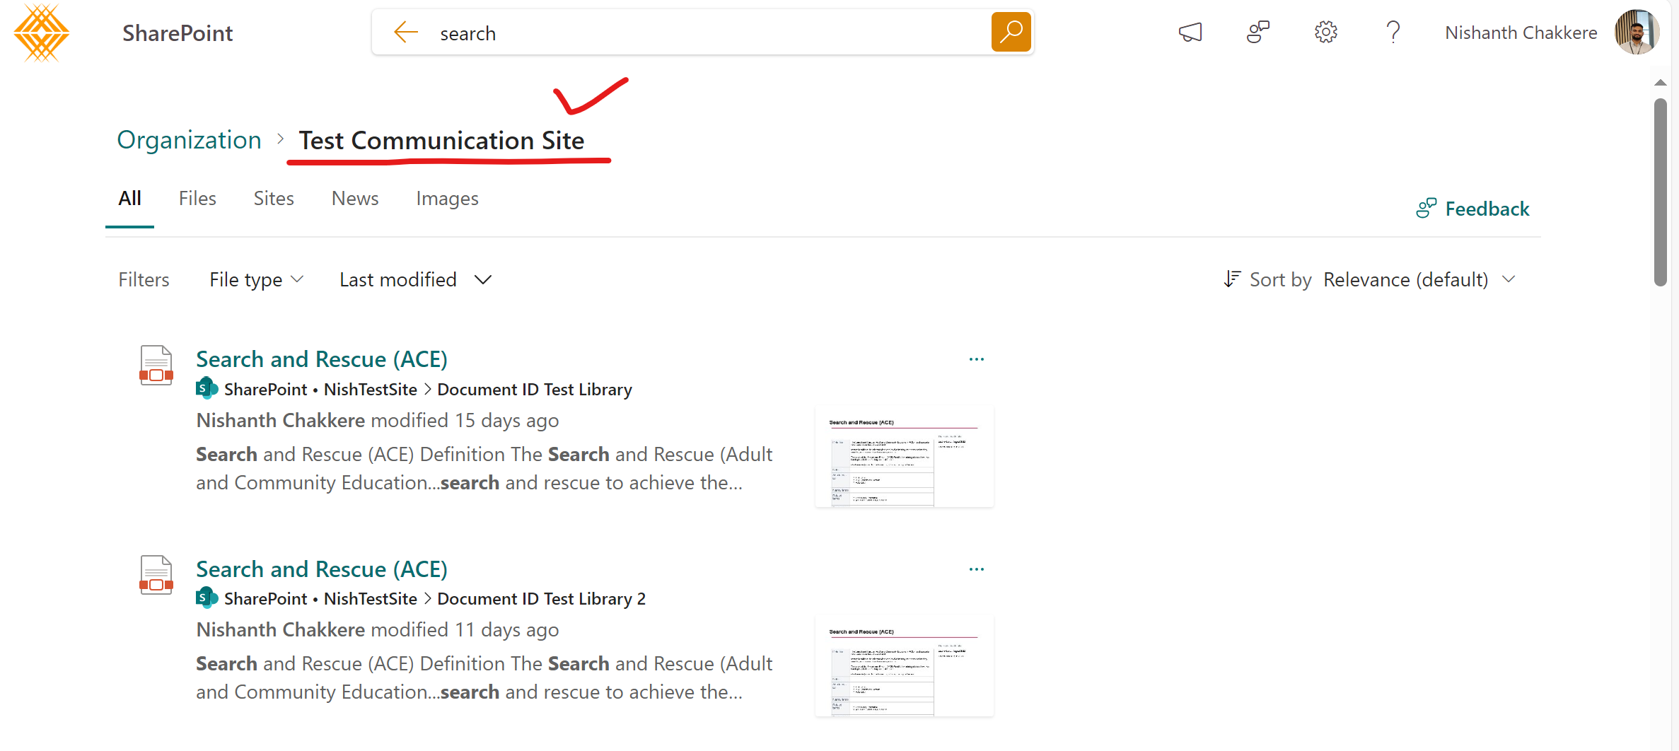
Task: Open the settings gear icon
Action: point(1326,32)
